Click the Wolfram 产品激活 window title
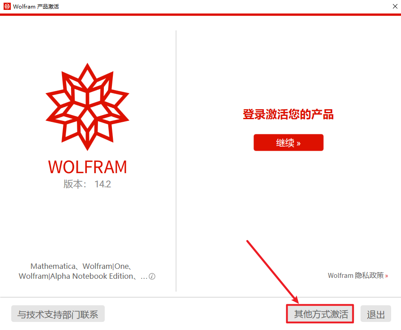This screenshot has height=330, width=401. click(x=36, y=6)
